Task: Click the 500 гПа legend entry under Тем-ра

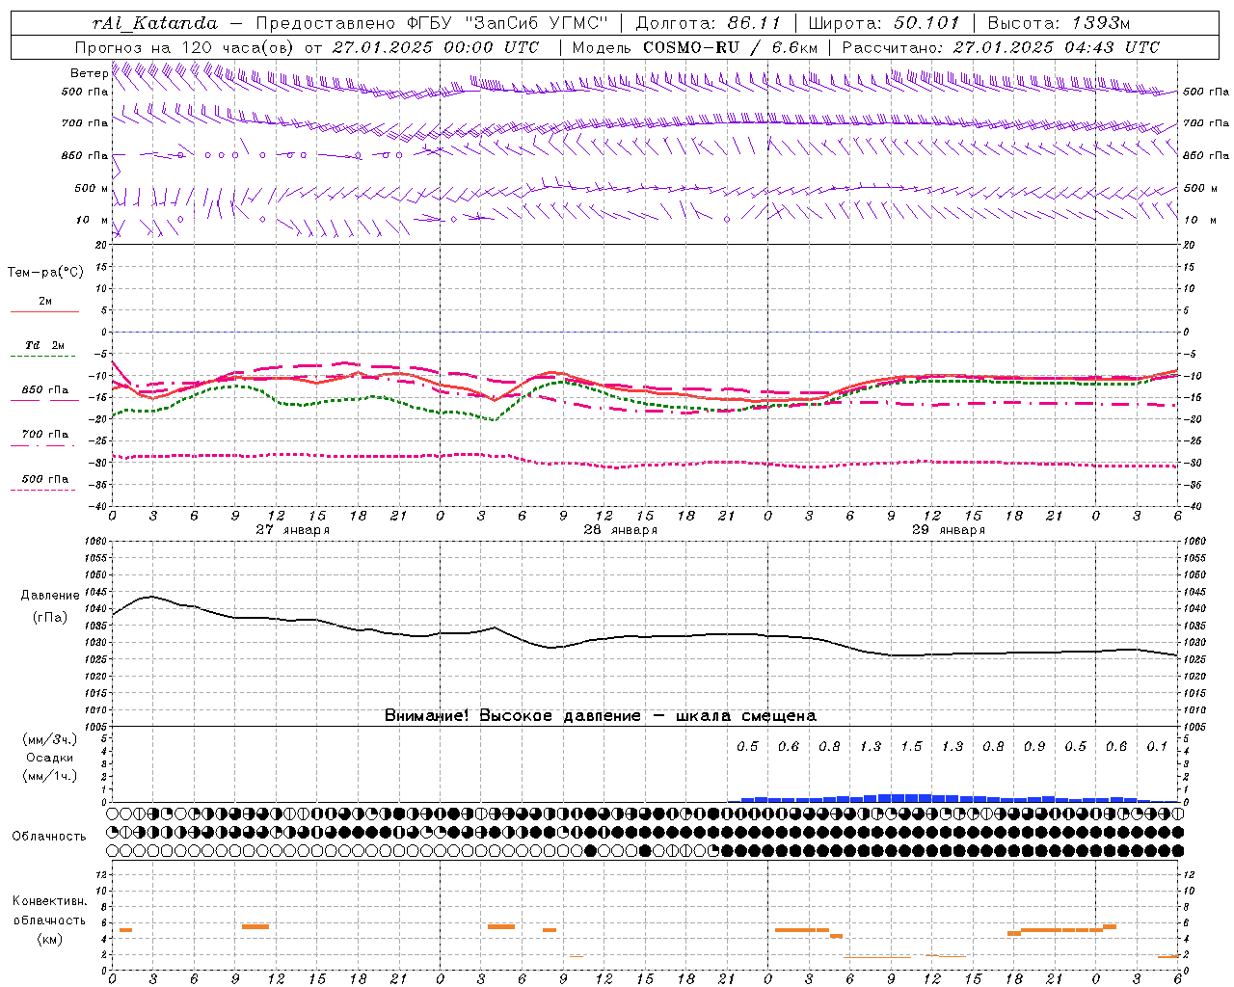Action: (x=44, y=479)
